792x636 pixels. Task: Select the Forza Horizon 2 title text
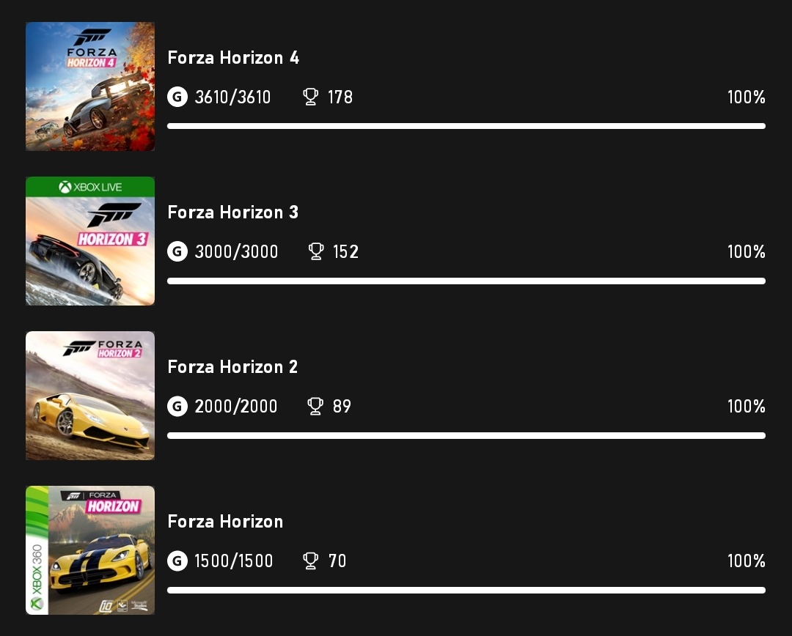click(232, 366)
